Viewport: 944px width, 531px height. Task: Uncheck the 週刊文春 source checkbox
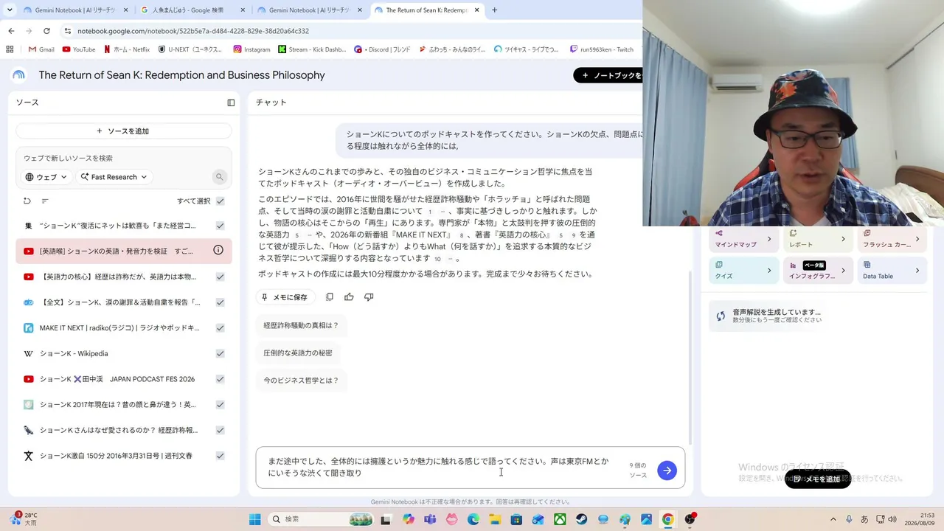point(220,456)
